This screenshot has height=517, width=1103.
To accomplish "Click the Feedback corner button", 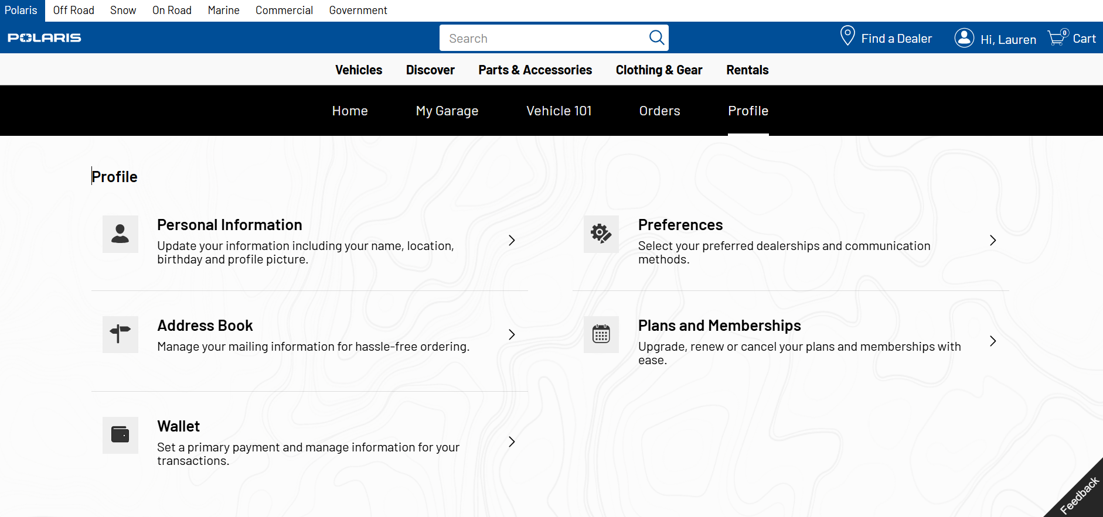I will [1078, 494].
